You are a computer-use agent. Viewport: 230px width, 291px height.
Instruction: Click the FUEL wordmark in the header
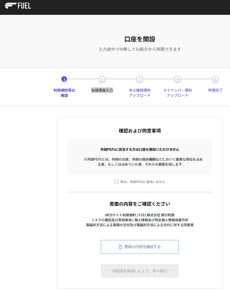(x=24, y=5)
